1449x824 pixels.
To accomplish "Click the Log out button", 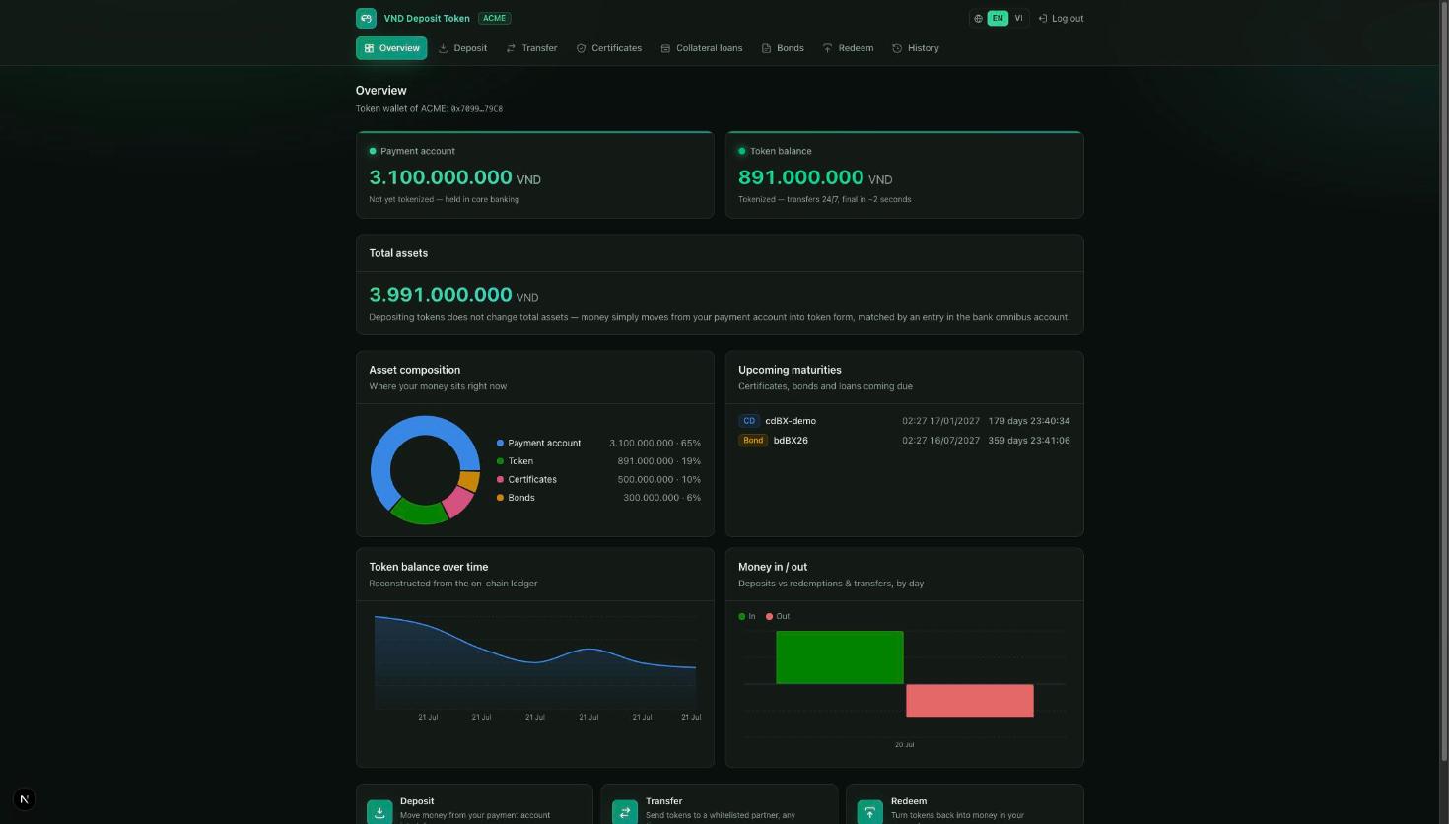I will pyautogui.click(x=1061, y=18).
